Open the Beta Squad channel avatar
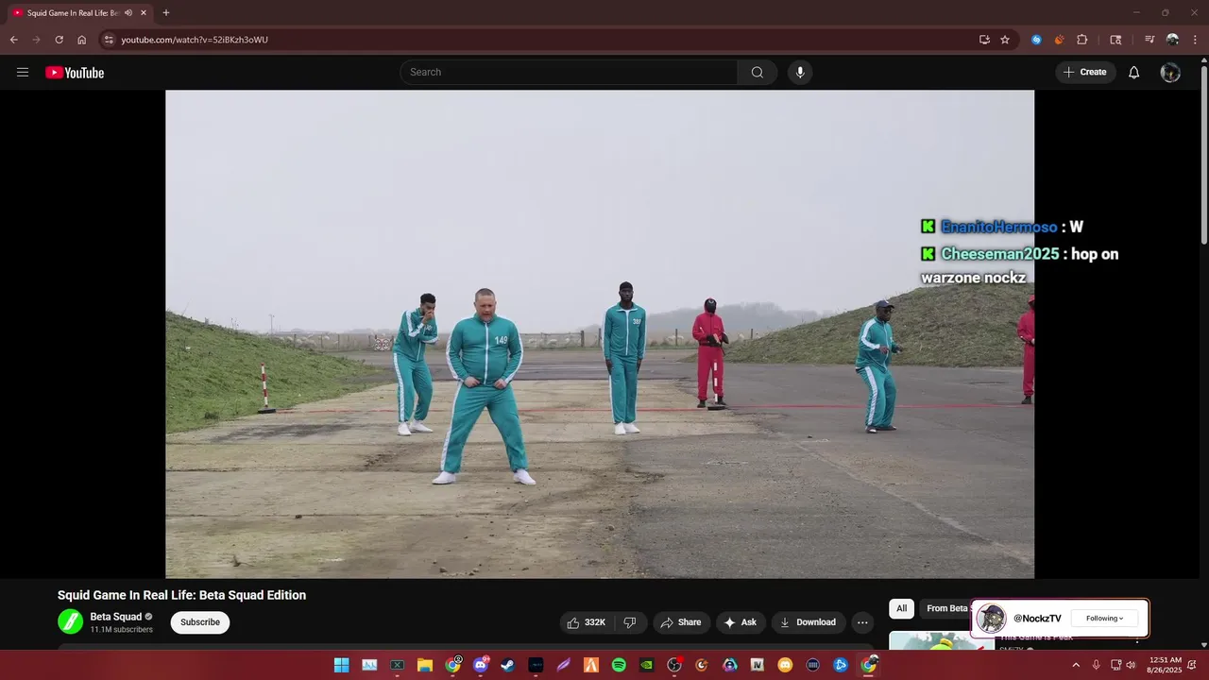The height and width of the screenshot is (680, 1209). pos(71,621)
